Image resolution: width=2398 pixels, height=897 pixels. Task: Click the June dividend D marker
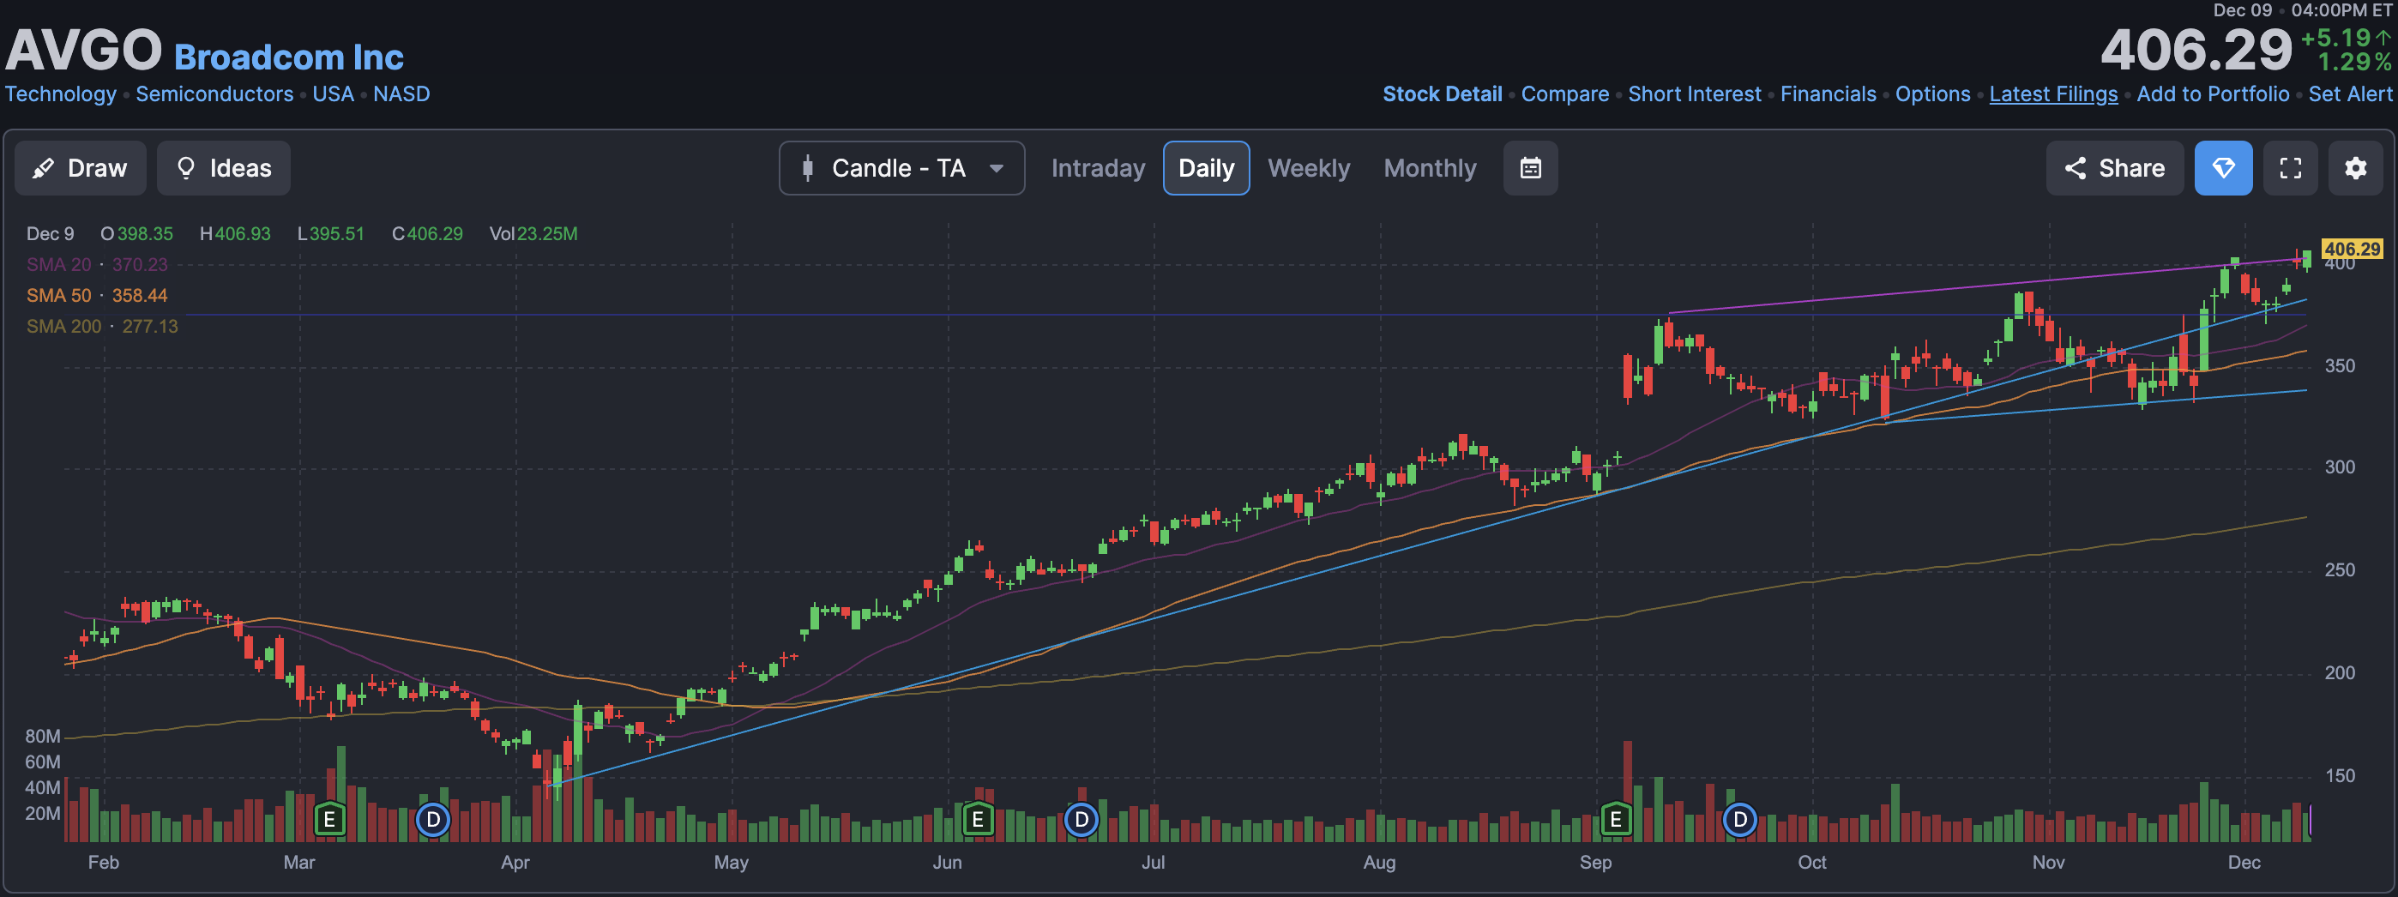pyautogui.click(x=1081, y=820)
